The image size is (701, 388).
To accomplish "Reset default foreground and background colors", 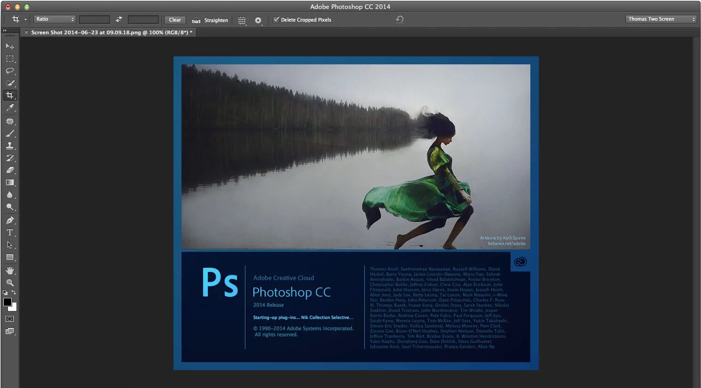I will point(5,293).
